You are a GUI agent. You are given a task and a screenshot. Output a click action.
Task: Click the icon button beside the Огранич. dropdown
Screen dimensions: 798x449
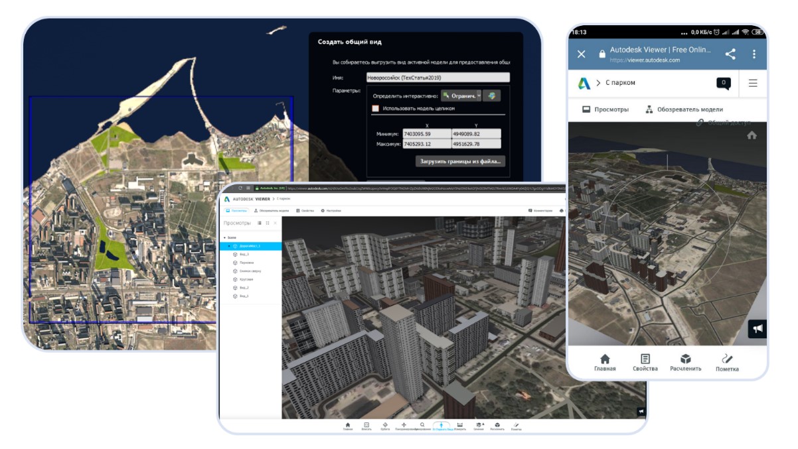pyautogui.click(x=492, y=96)
